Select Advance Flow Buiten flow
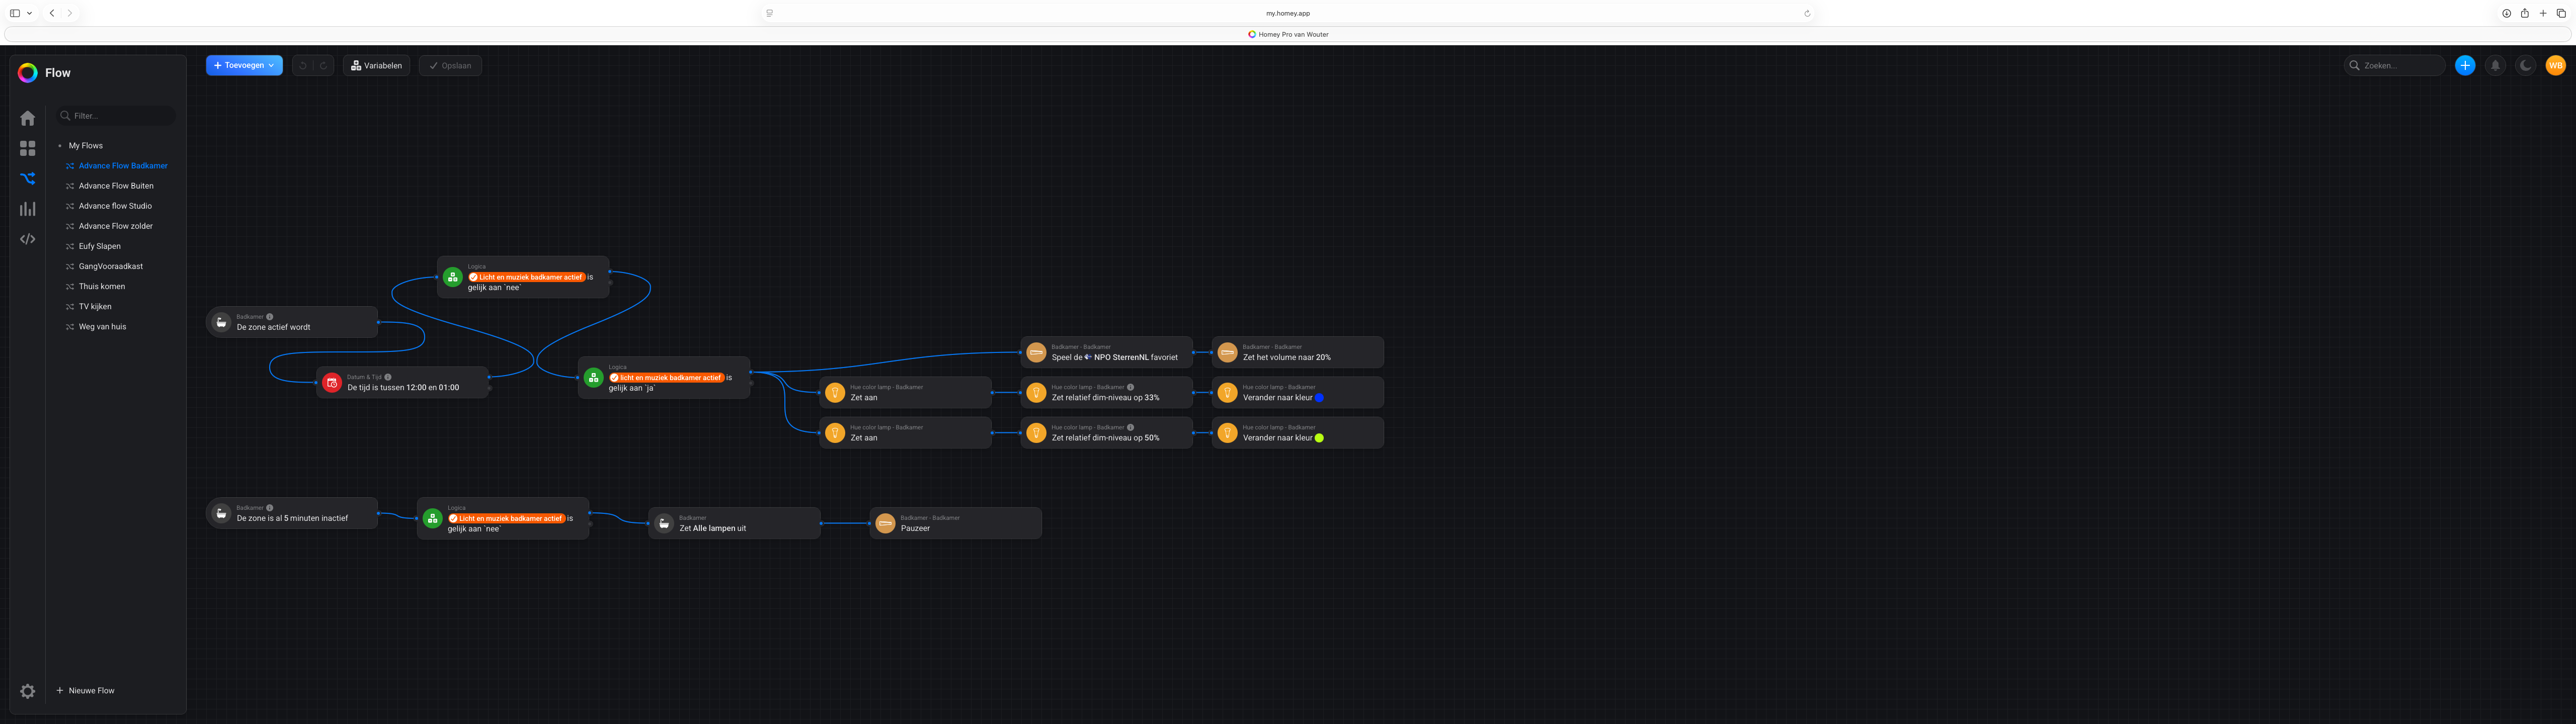The width and height of the screenshot is (2576, 724). (116, 186)
